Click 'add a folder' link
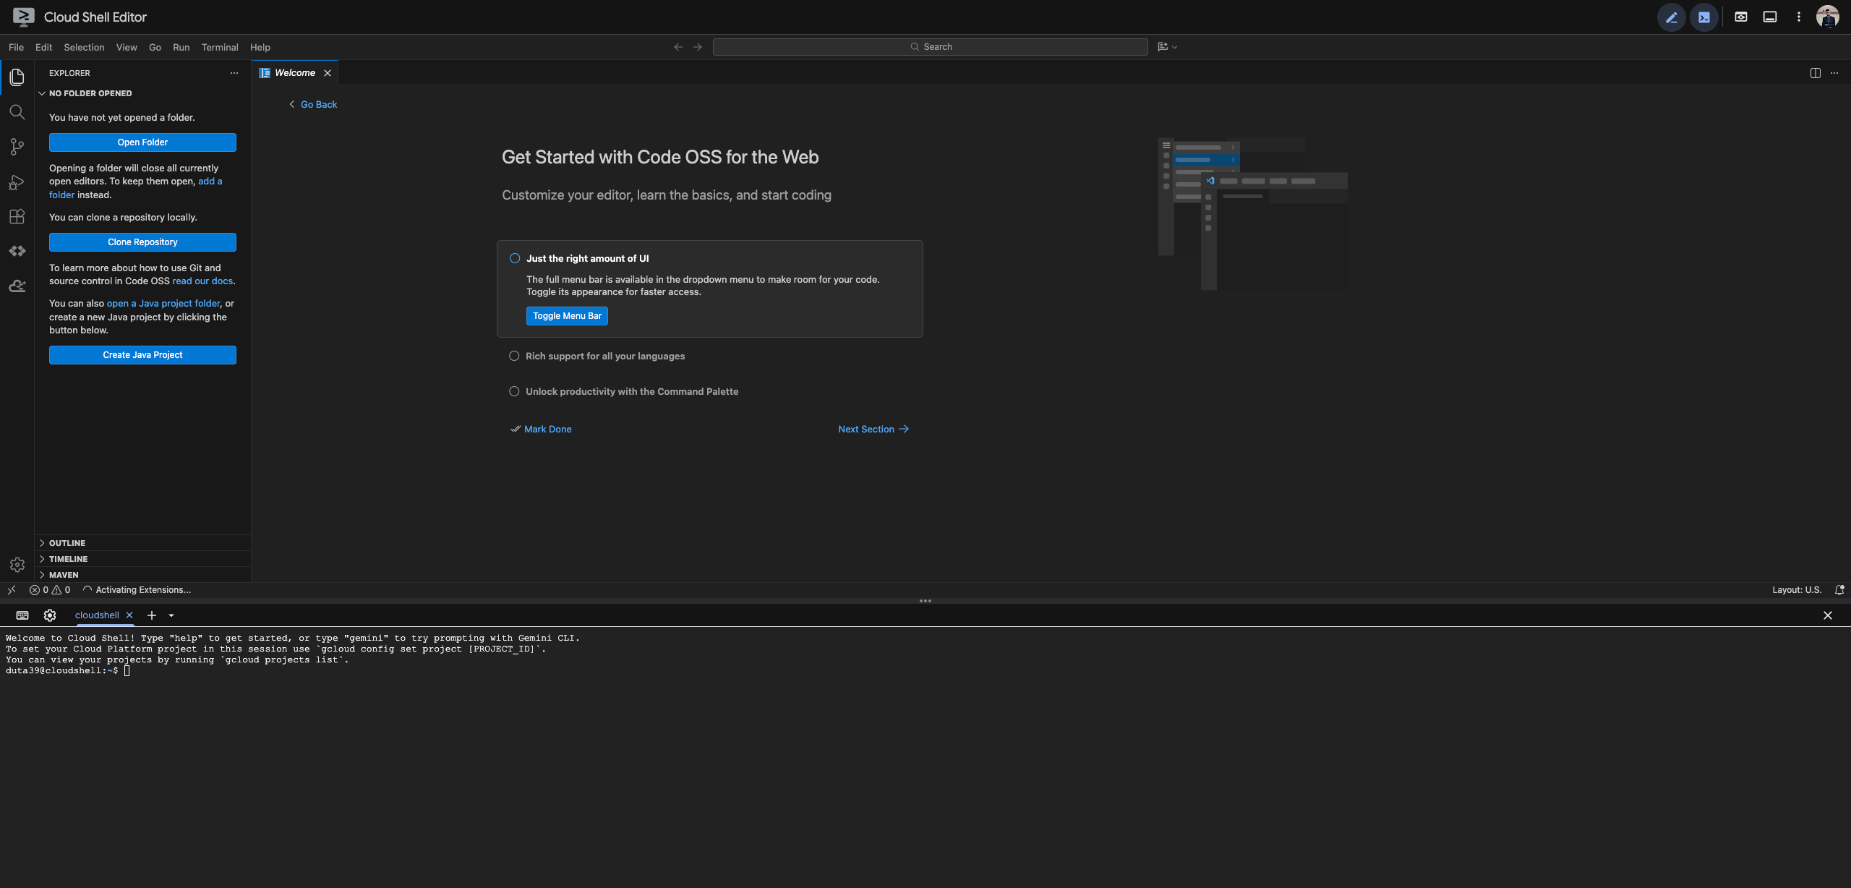 click(135, 188)
